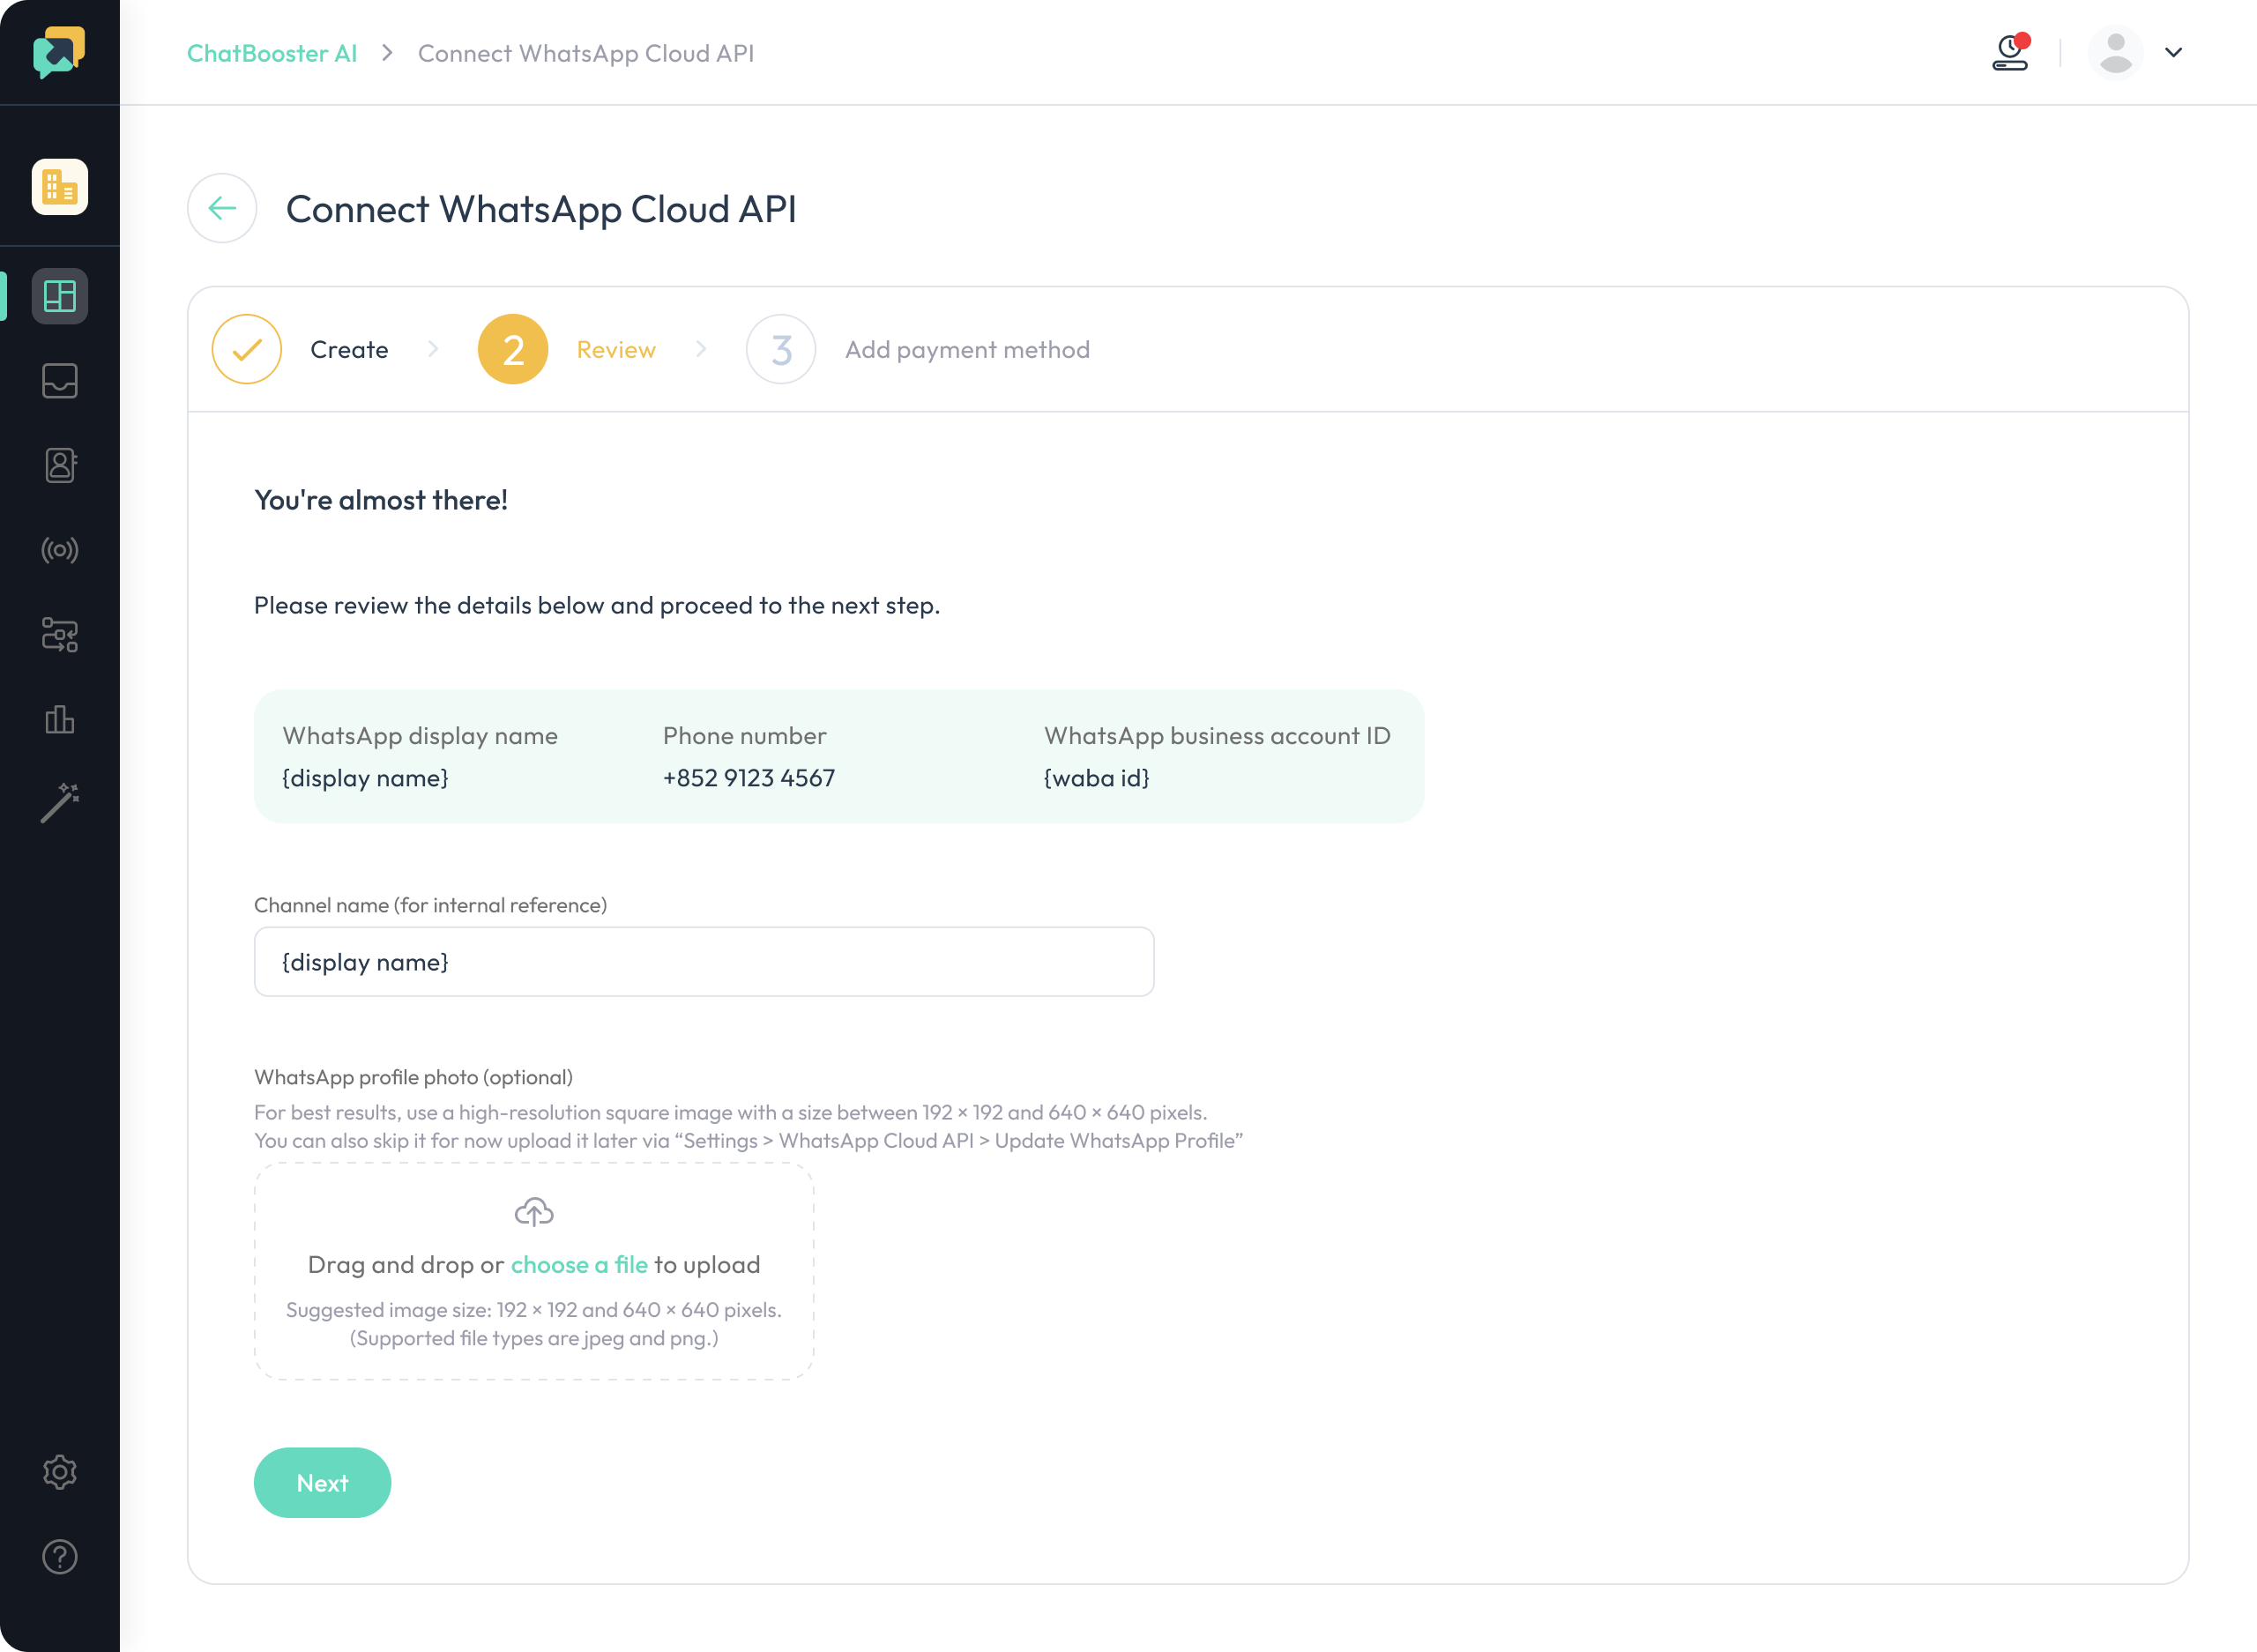Go back using the arrow button
Image resolution: width=2257 pixels, height=1652 pixels.
tap(222, 208)
